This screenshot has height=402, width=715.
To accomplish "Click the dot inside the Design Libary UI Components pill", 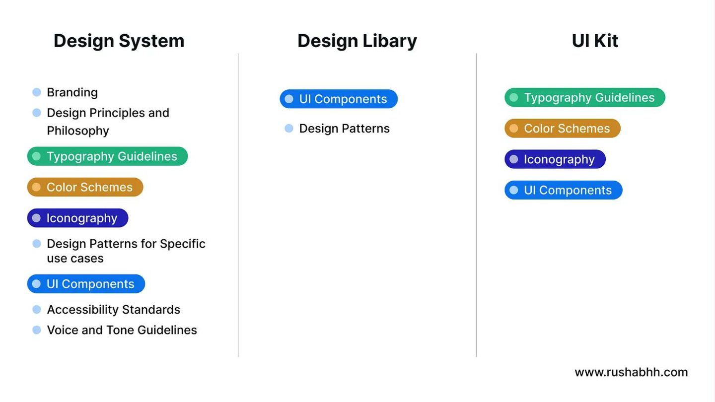I will tap(288, 99).
